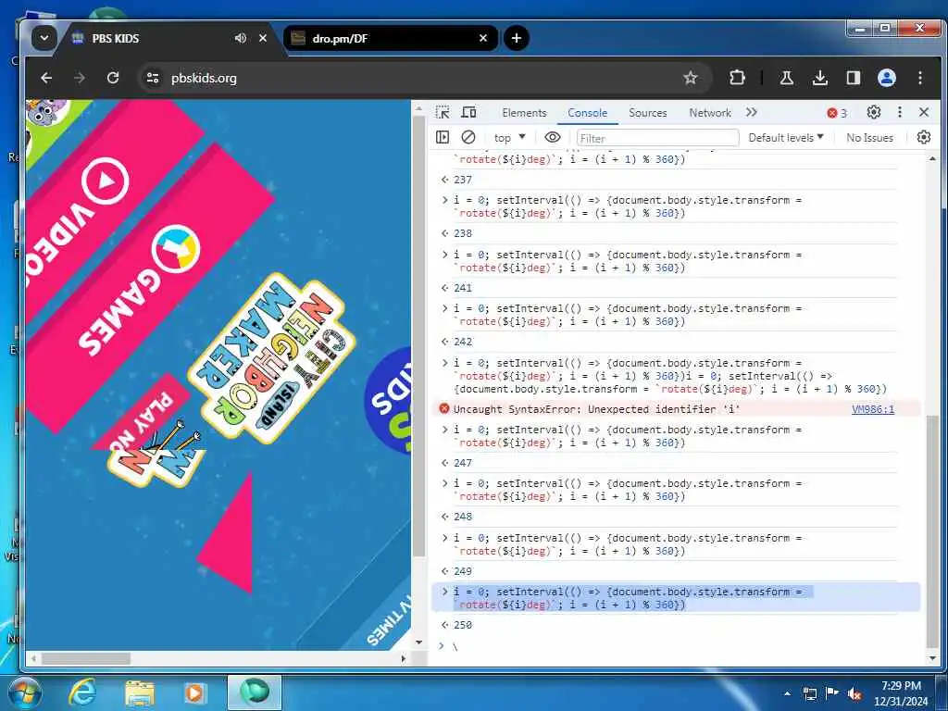Open the Downloads icon in toolbar
The width and height of the screenshot is (948, 711).
pyautogui.click(x=820, y=78)
